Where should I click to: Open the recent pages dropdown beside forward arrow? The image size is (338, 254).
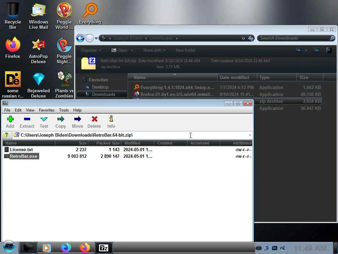click(96, 38)
